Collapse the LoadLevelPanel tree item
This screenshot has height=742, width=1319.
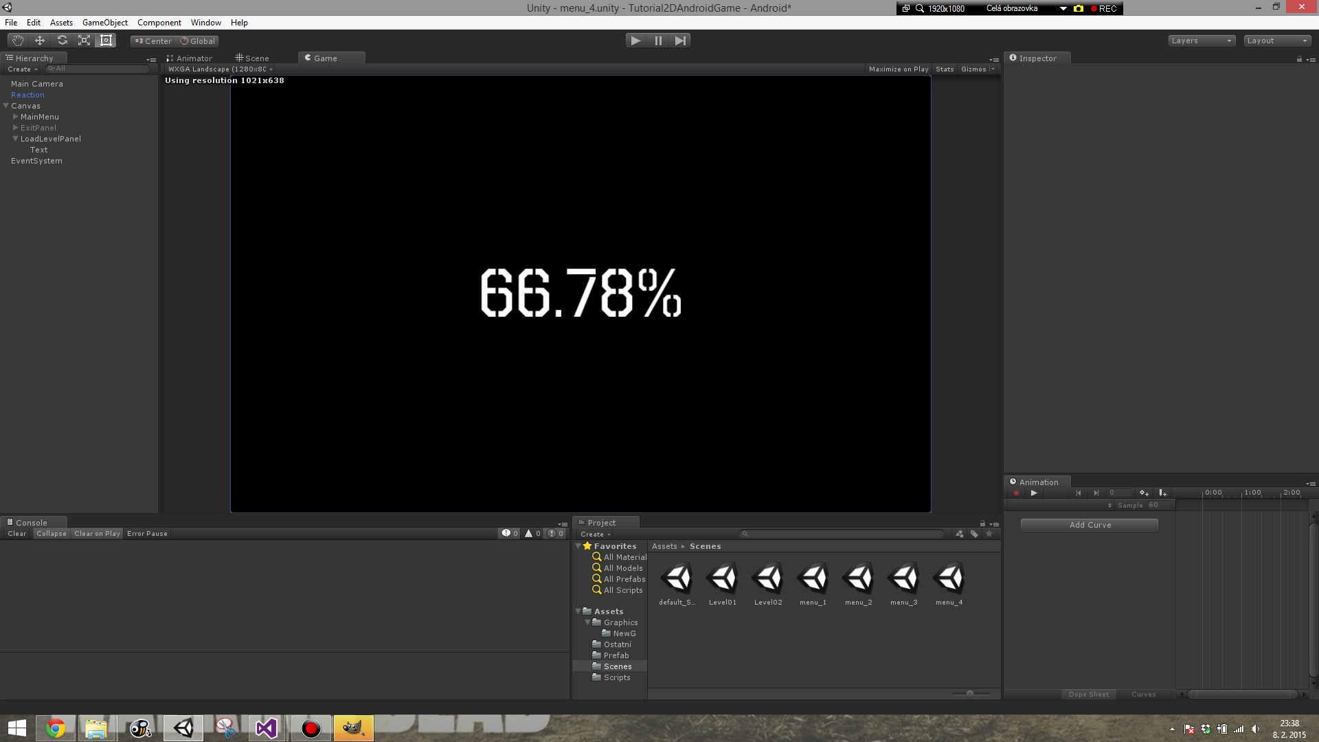(x=15, y=139)
